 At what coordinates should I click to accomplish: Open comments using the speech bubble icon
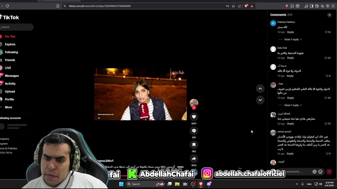(x=194, y=131)
